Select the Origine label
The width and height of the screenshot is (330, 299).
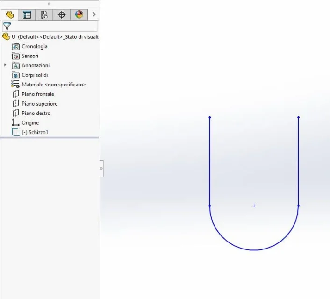[x=30, y=123]
